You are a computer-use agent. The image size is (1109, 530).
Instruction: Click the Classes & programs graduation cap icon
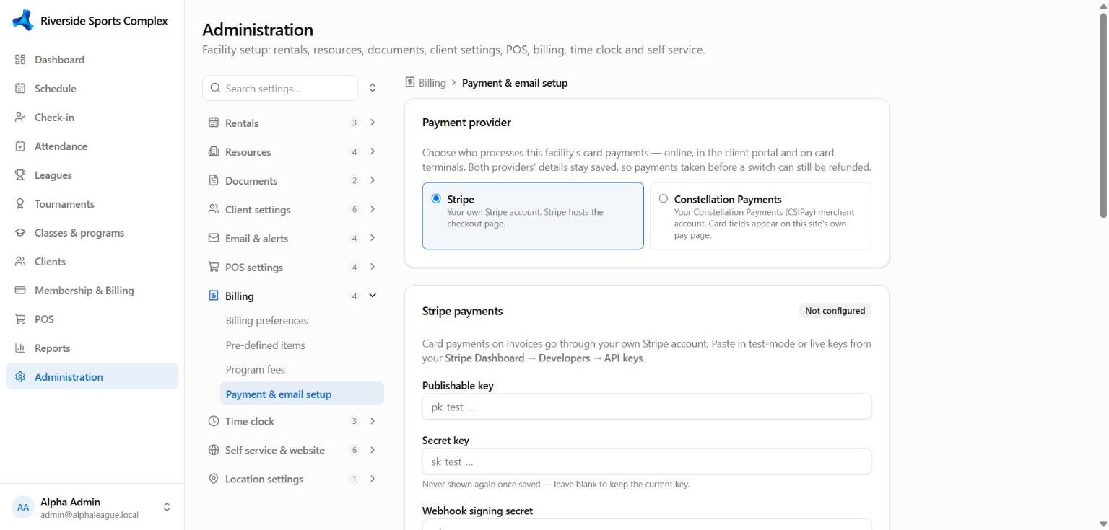20,233
